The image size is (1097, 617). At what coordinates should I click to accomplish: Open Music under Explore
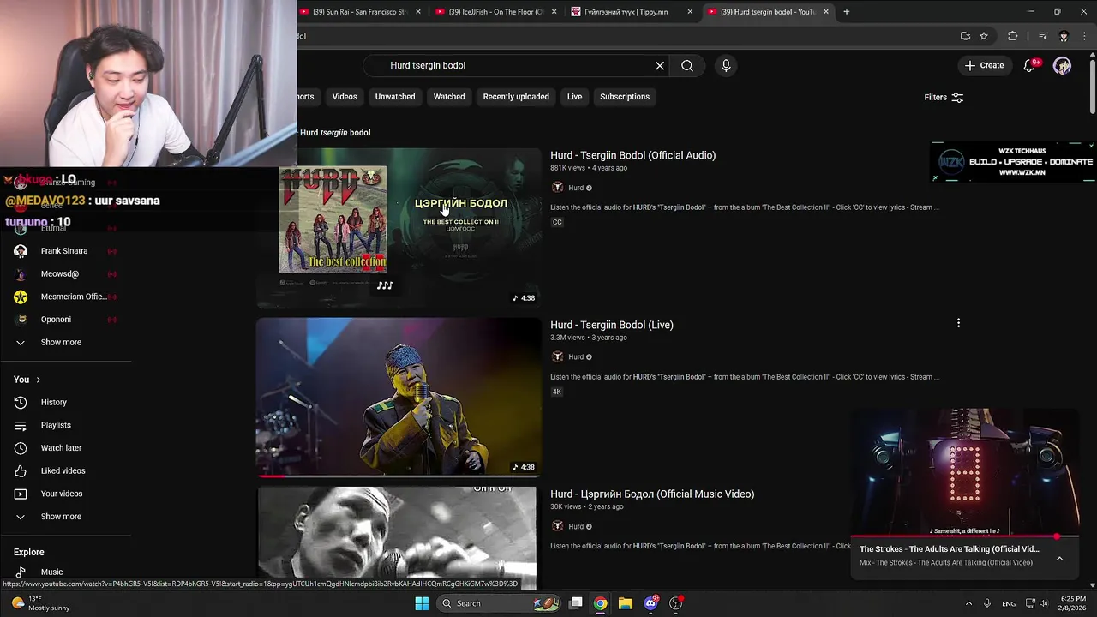[x=51, y=572]
